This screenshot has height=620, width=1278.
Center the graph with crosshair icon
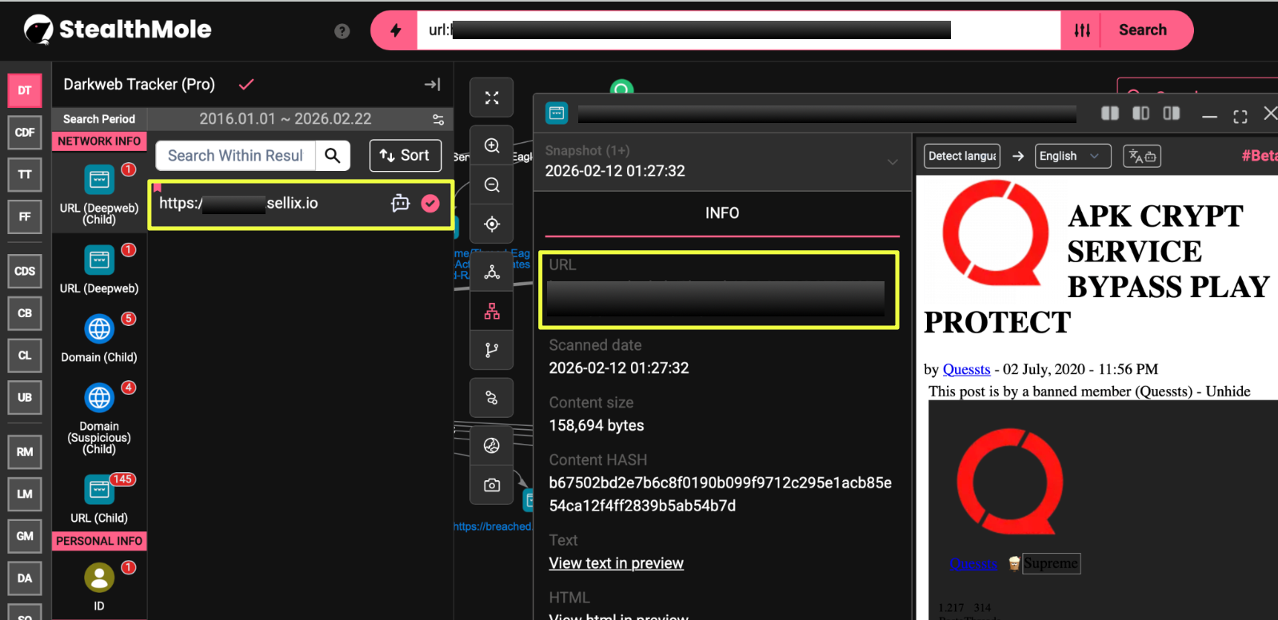492,225
